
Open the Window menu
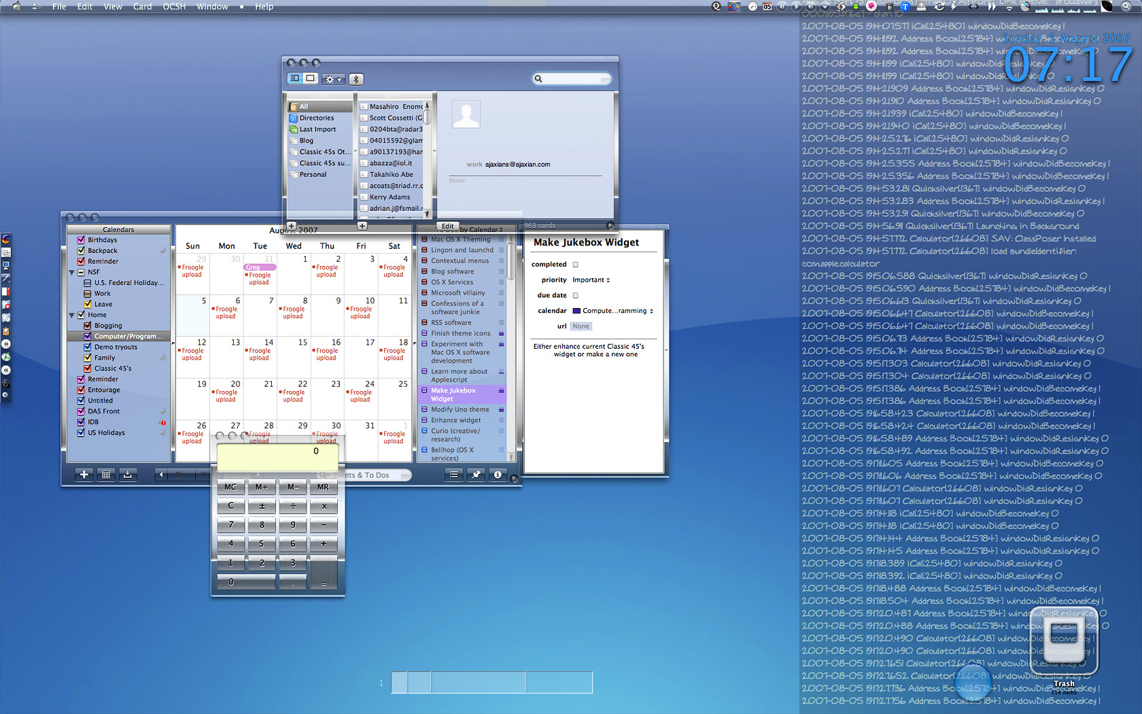[212, 7]
